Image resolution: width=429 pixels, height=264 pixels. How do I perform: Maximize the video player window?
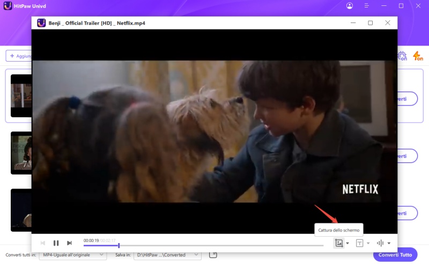(370, 23)
